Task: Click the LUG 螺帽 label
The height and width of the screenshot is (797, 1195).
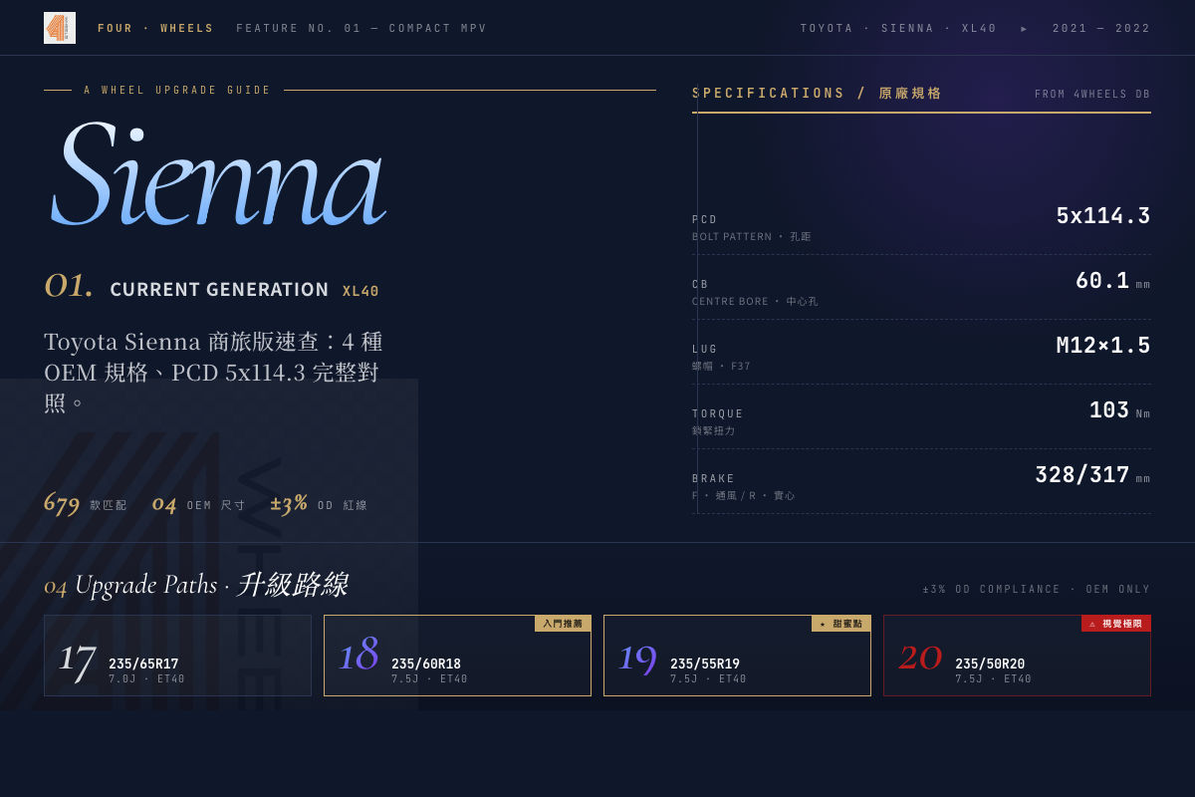Action: point(721,357)
